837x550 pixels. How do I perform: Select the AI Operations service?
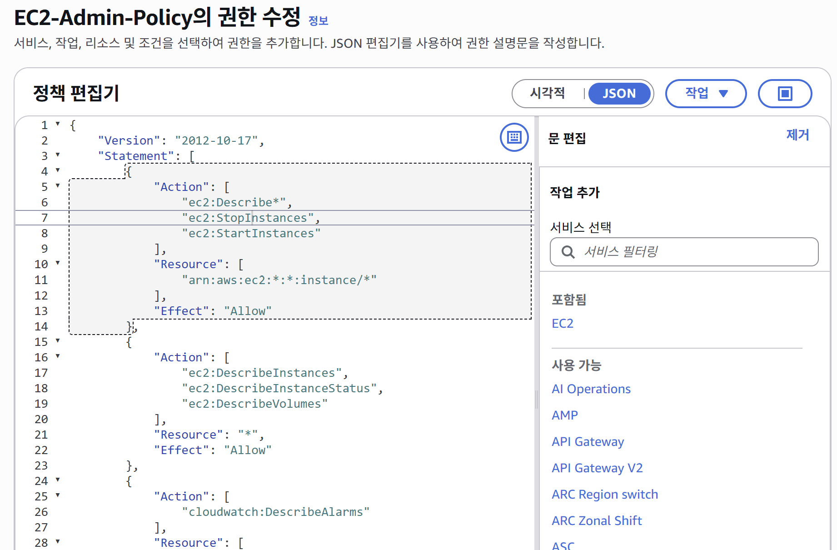click(591, 389)
